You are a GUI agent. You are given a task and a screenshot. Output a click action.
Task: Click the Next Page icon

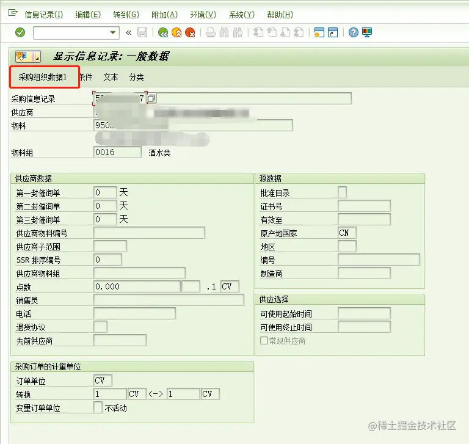point(285,32)
